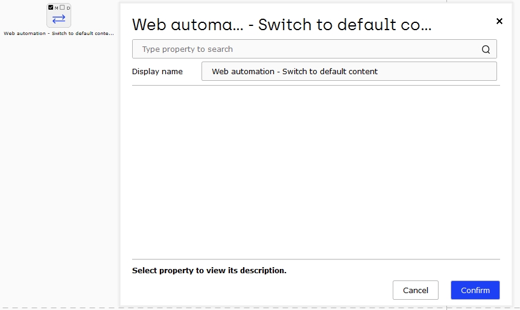Edit the Display name input field

(x=349, y=71)
